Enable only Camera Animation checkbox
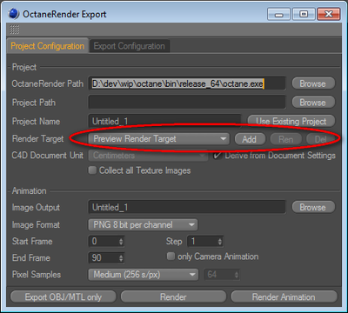This screenshot has height=313, width=348. pyautogui.click(x=171, y=256)
